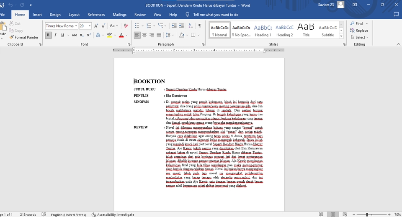Open the Design tab
This screenshot has width=402, height=217.
pyautogui.click(x=55, y=15)
